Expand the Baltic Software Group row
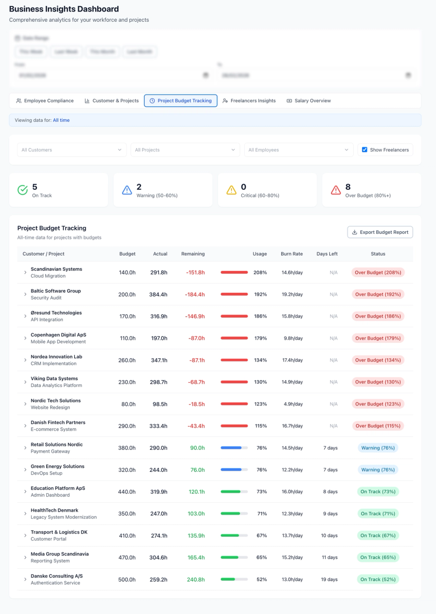 coord(25,294)
